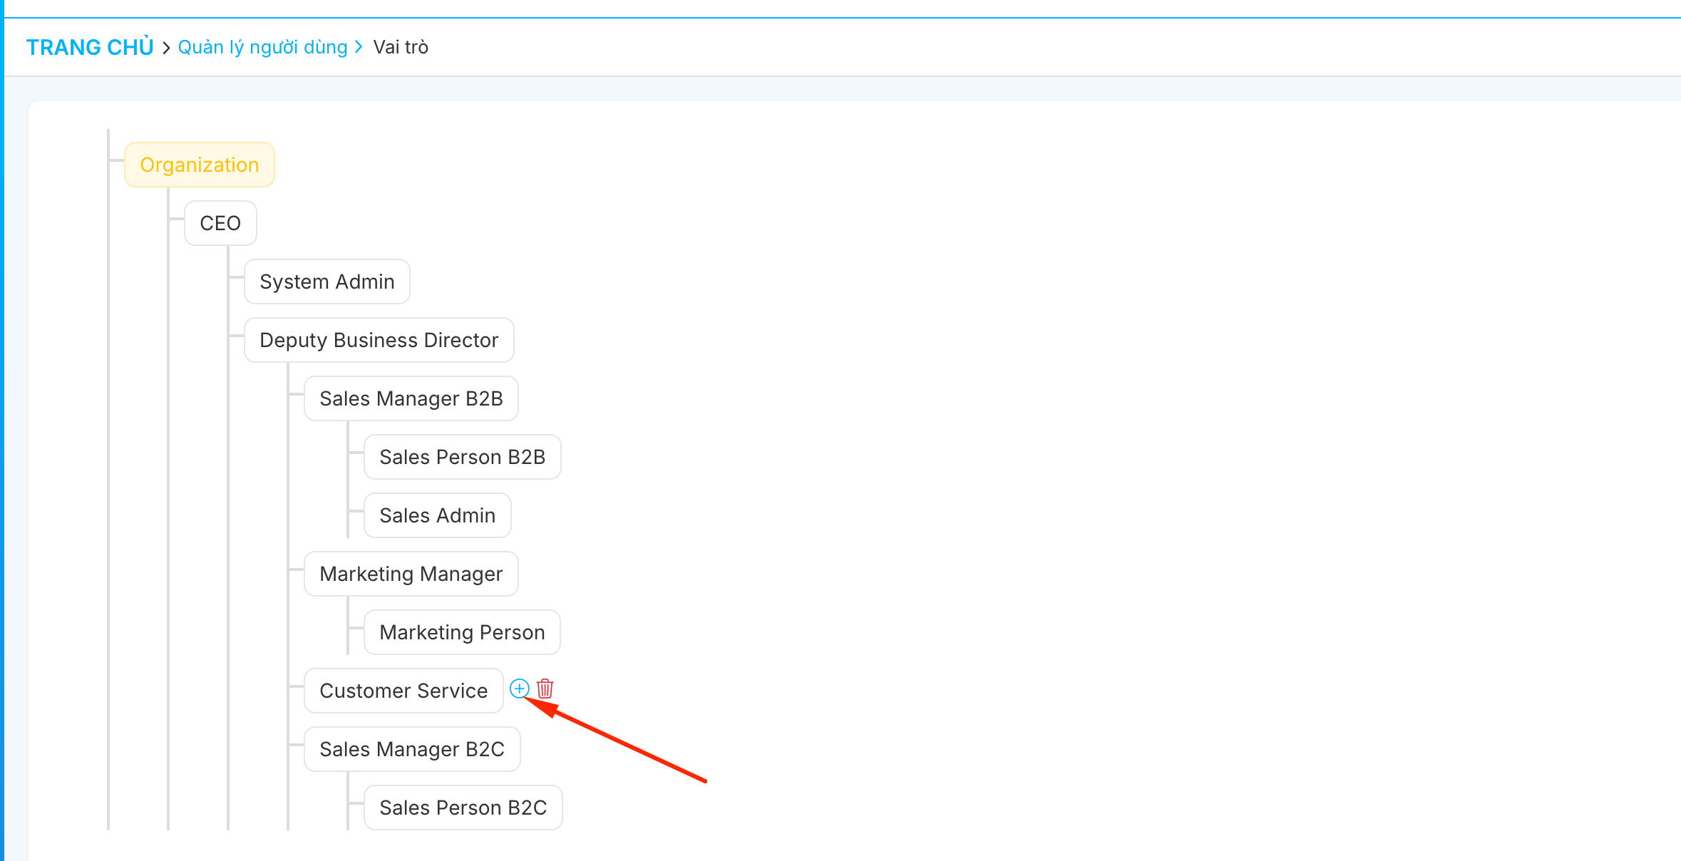
Task: Click breadcrumb chevron after TRANG CHỦ
Action: [166, 48]
